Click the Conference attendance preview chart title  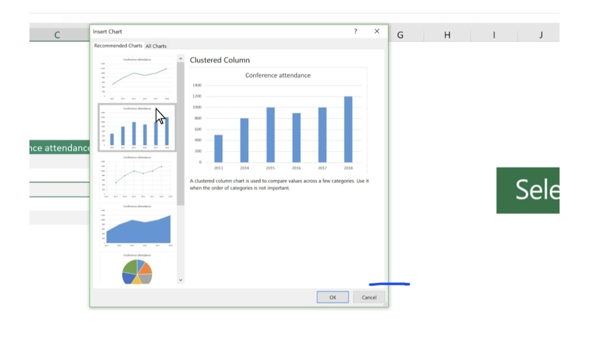coord(278,75)
